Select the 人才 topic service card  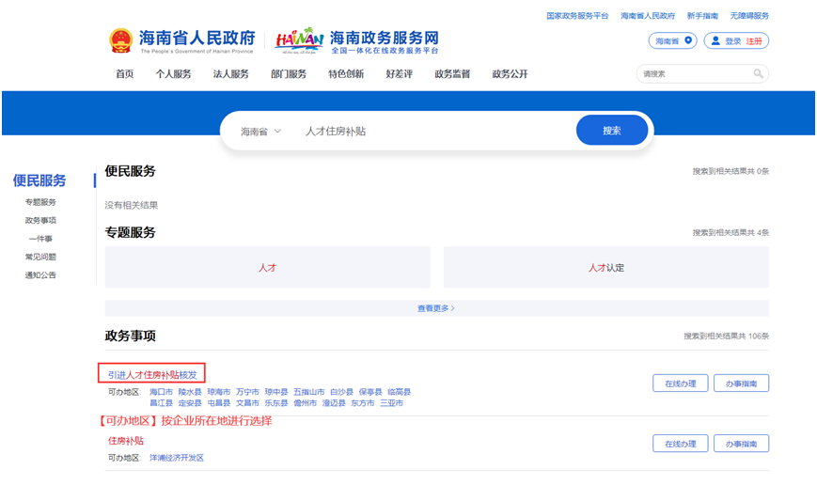(267, 267)
